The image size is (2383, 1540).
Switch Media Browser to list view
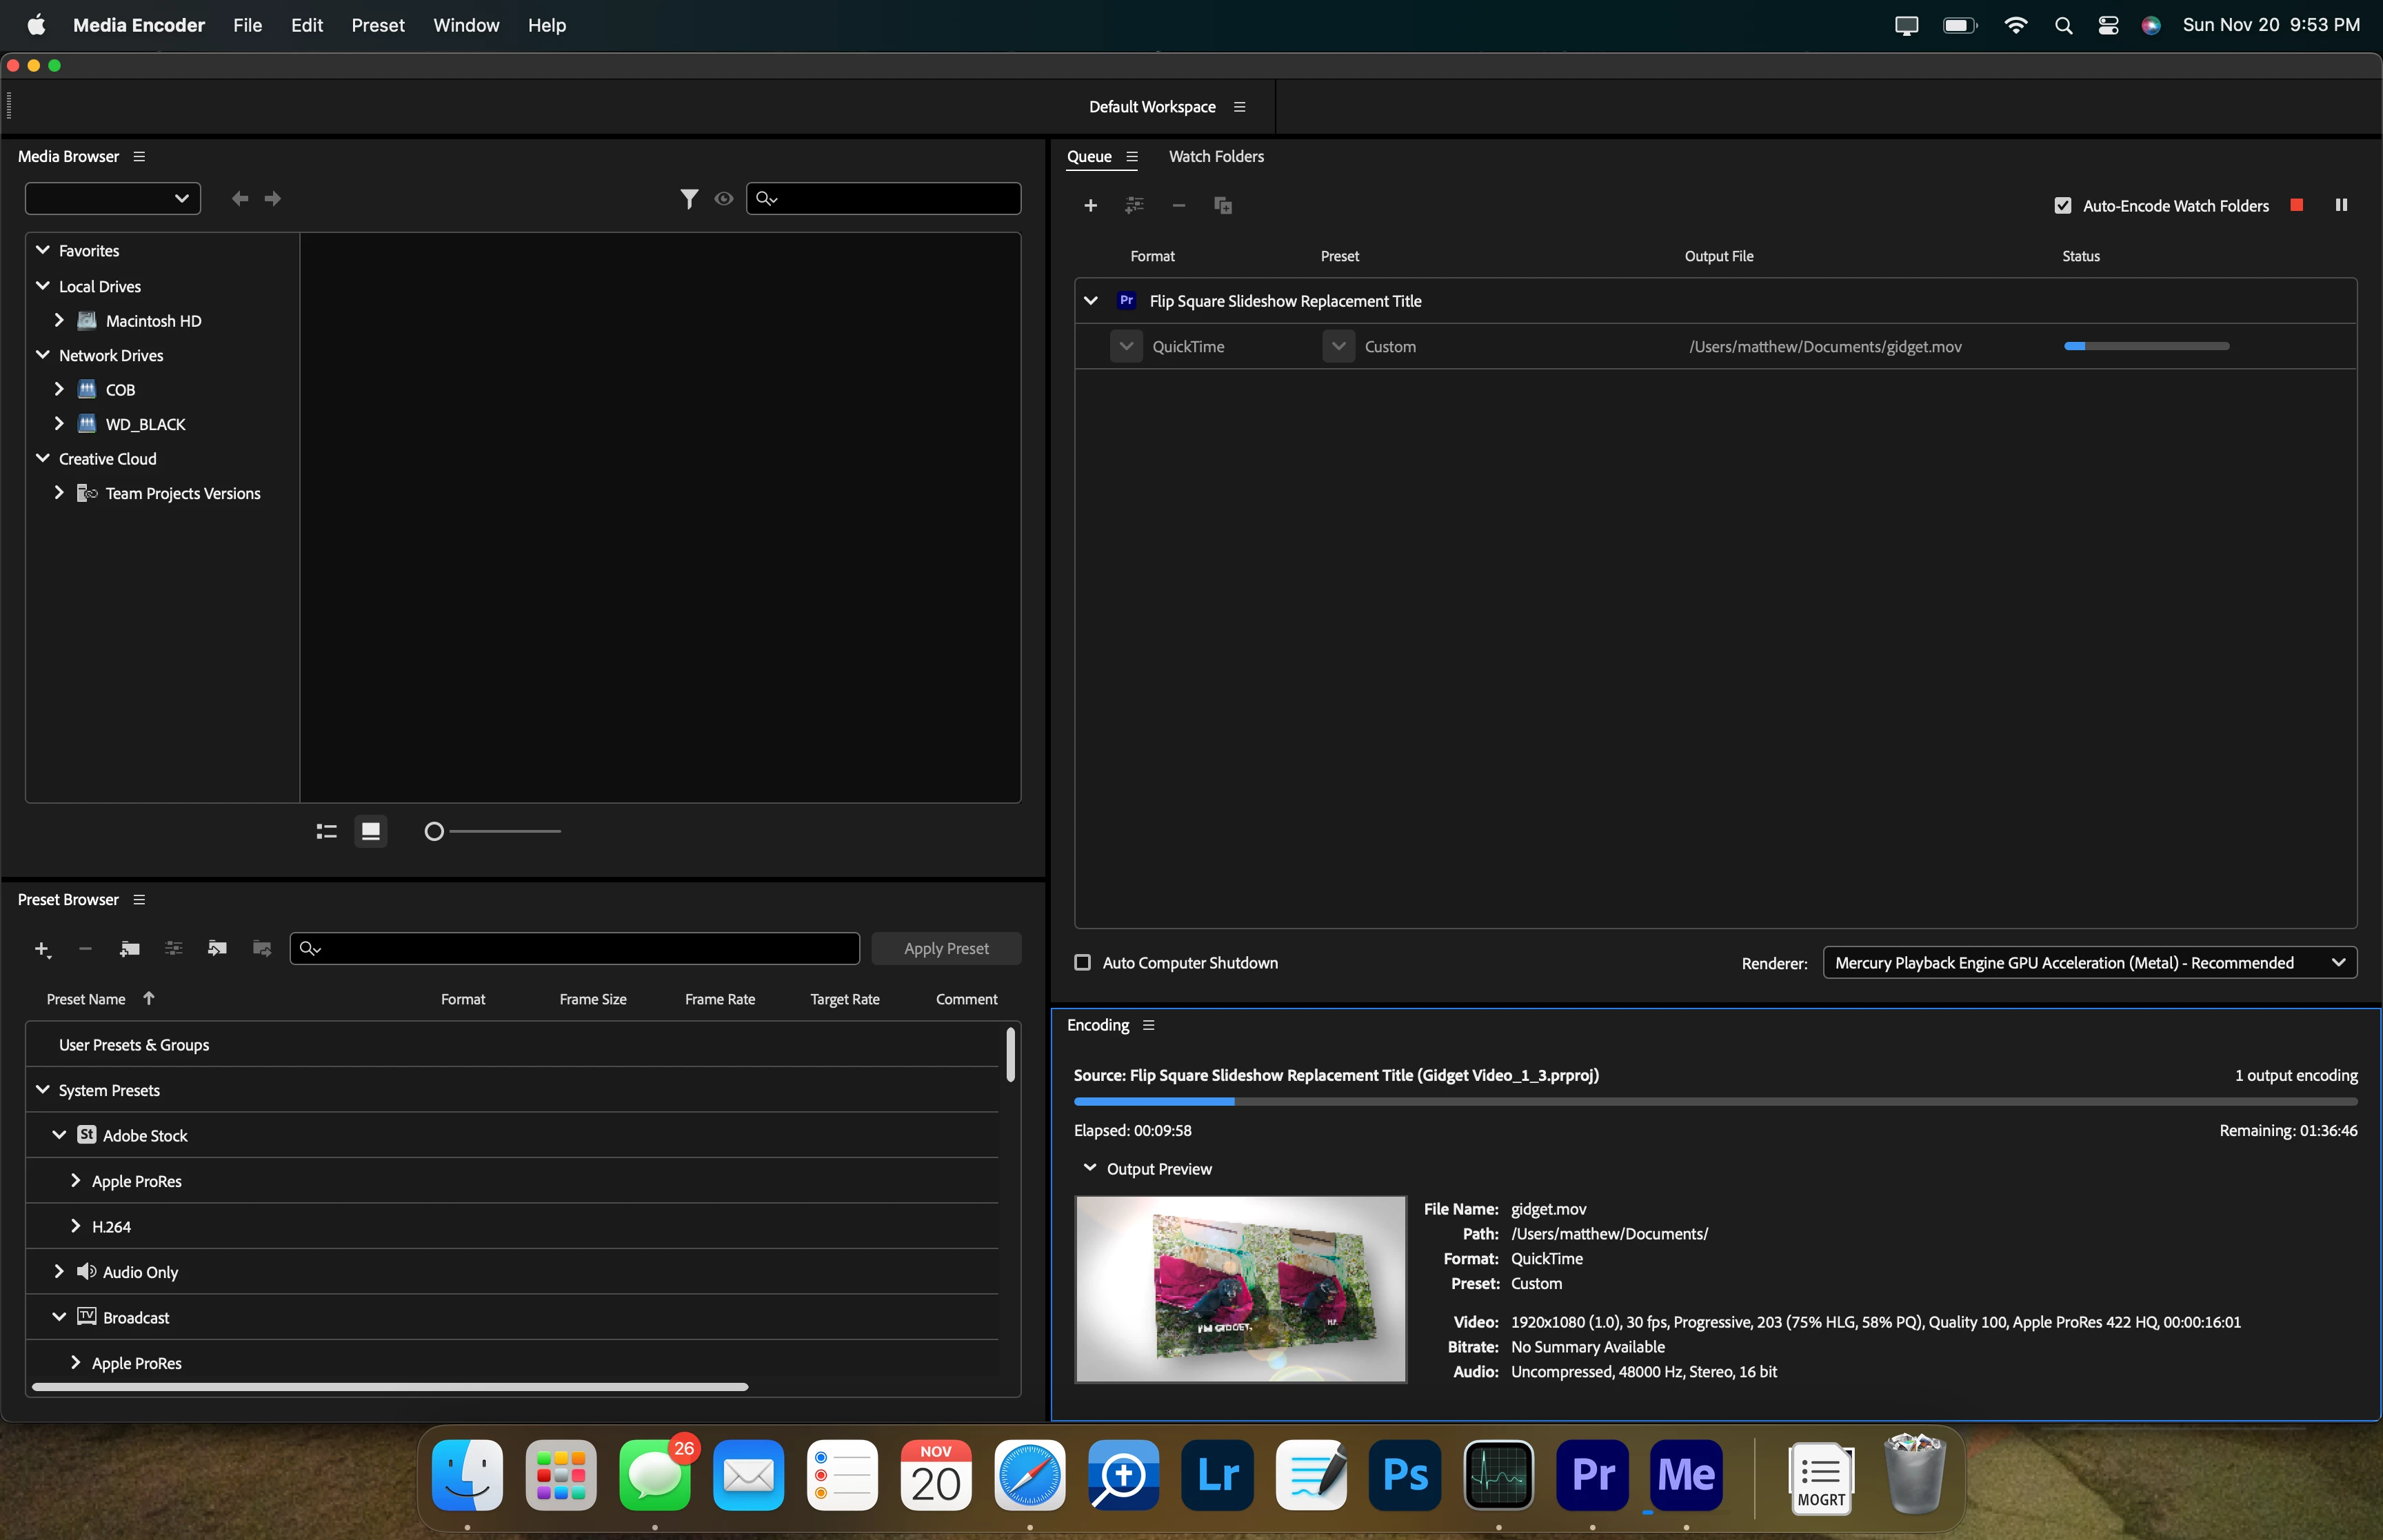click(x=326, y=831)
